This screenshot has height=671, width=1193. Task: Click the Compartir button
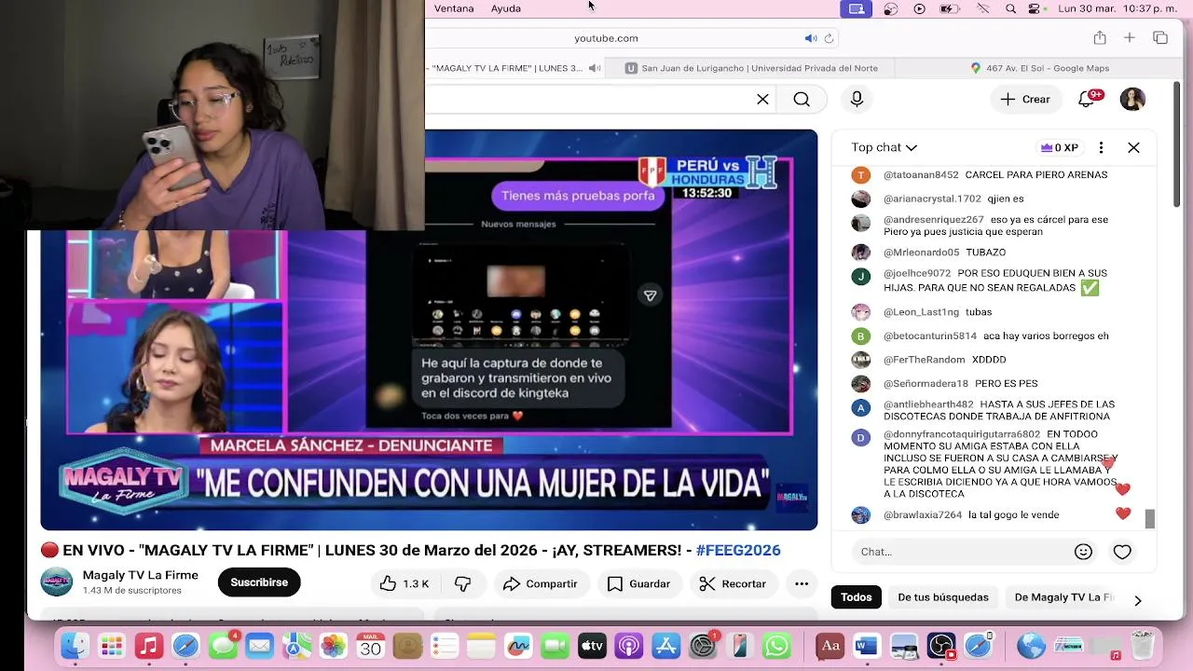coord(541,583)
